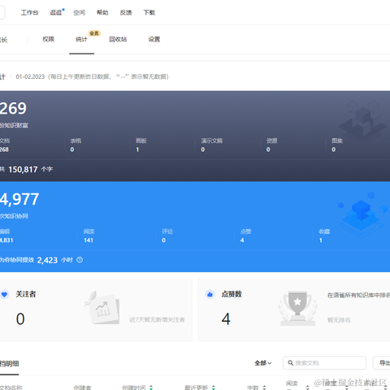Click the 表格 count label
The height and width of the screenshot is (390, 390).
point(76,141)
